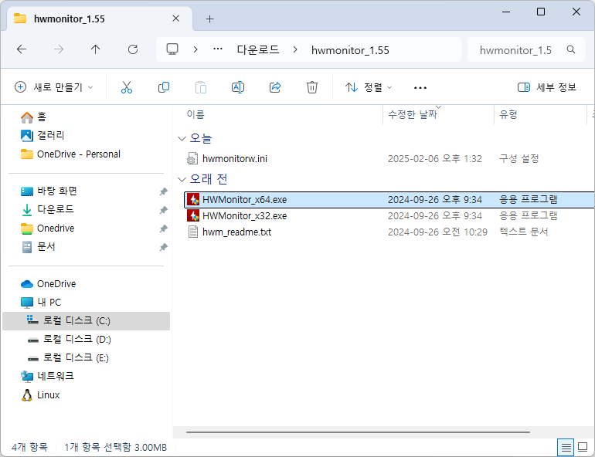This screenshot has width=595, height=457.
Task: Select 로컬 디스크 (D:) drive
Action: 69,339
